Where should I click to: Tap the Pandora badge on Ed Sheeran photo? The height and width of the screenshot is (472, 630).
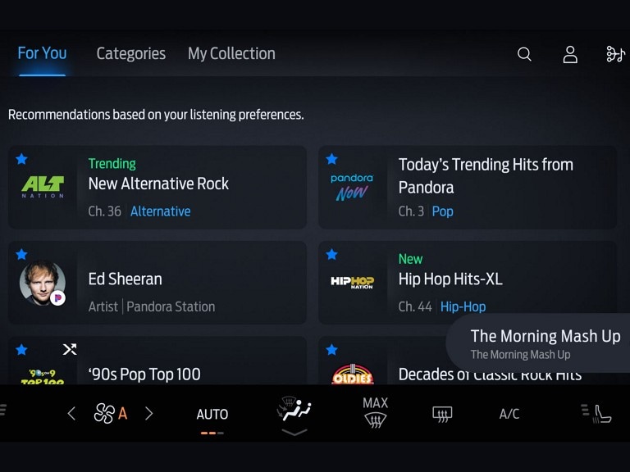coord(58,298)
